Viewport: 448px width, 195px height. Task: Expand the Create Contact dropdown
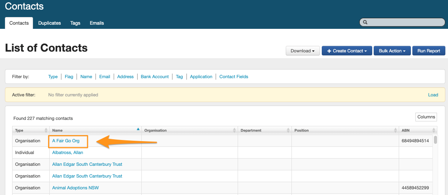tap(347, 51)
